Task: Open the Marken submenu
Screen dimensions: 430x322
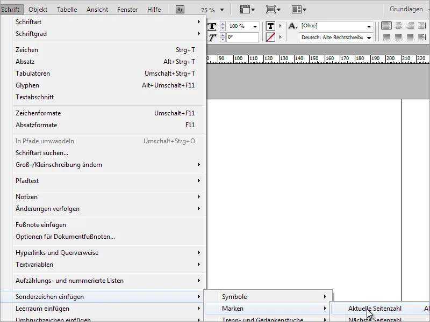Action: click(x=268, y=309)
